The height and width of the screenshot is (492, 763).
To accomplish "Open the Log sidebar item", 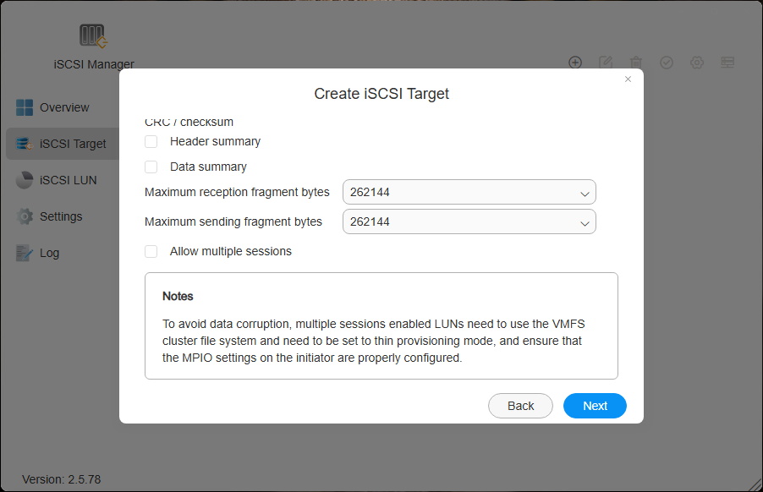I will (x=49, y=253).
